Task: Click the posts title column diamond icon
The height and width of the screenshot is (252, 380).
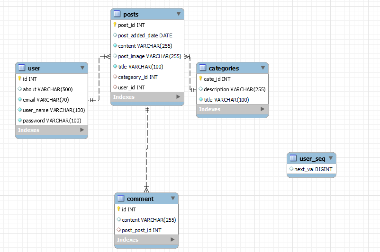Action: coord(115,66)
